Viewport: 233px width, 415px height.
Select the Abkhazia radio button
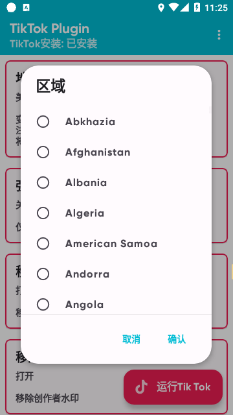43,122
